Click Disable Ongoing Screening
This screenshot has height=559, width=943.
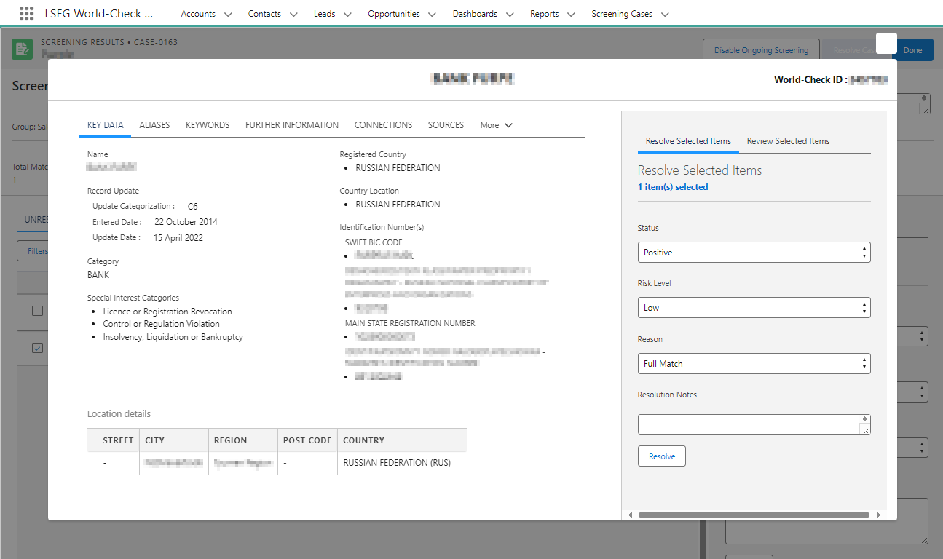tap(760, 49)
